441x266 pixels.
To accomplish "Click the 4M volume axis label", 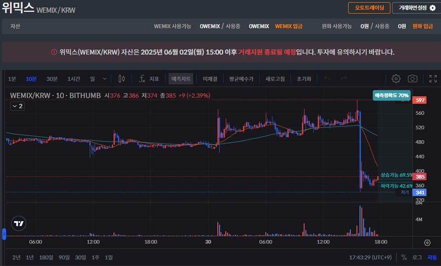I will 419,219.
